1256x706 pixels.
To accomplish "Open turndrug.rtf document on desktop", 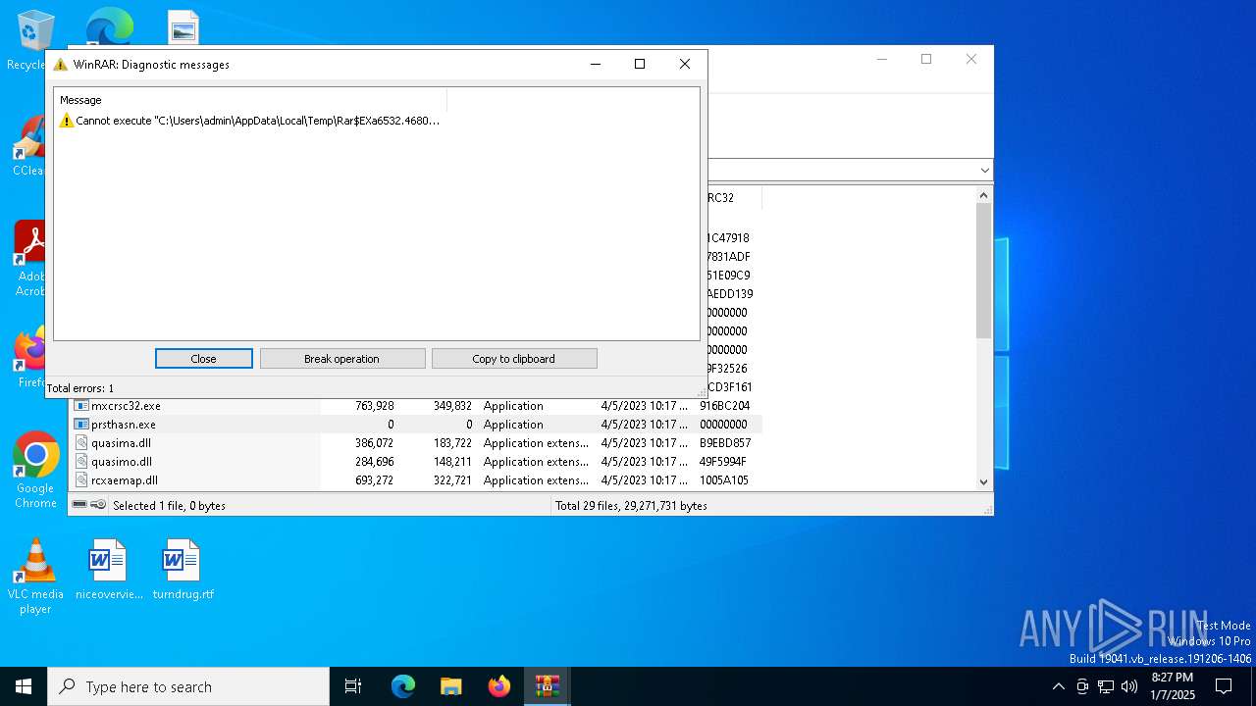I will pos(183,569).
